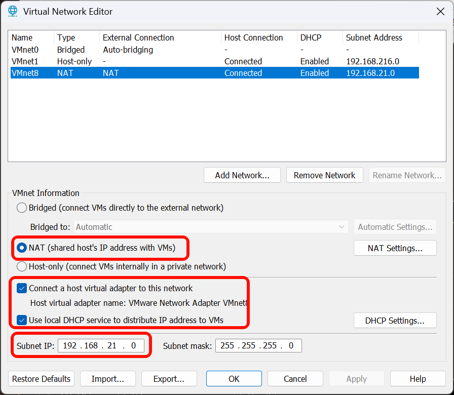Click the Name column header
This screenshot has height=395, width=454.
coord(32,37)
